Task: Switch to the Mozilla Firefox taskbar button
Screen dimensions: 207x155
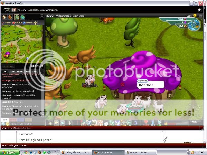Action: click(x=108, y=152)
